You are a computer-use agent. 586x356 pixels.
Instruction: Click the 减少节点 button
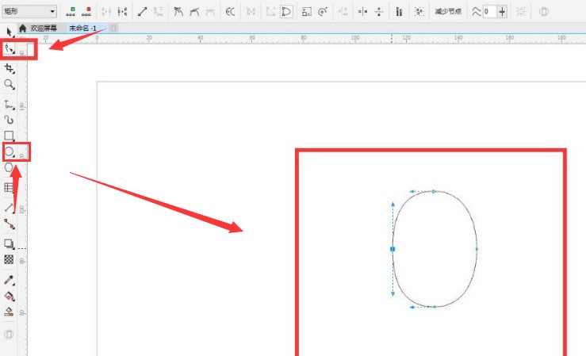(448, 12)
